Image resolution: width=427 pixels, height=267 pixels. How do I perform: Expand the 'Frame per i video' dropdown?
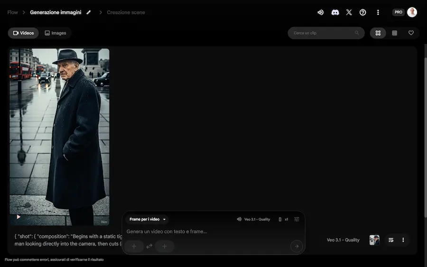[148, 219]
